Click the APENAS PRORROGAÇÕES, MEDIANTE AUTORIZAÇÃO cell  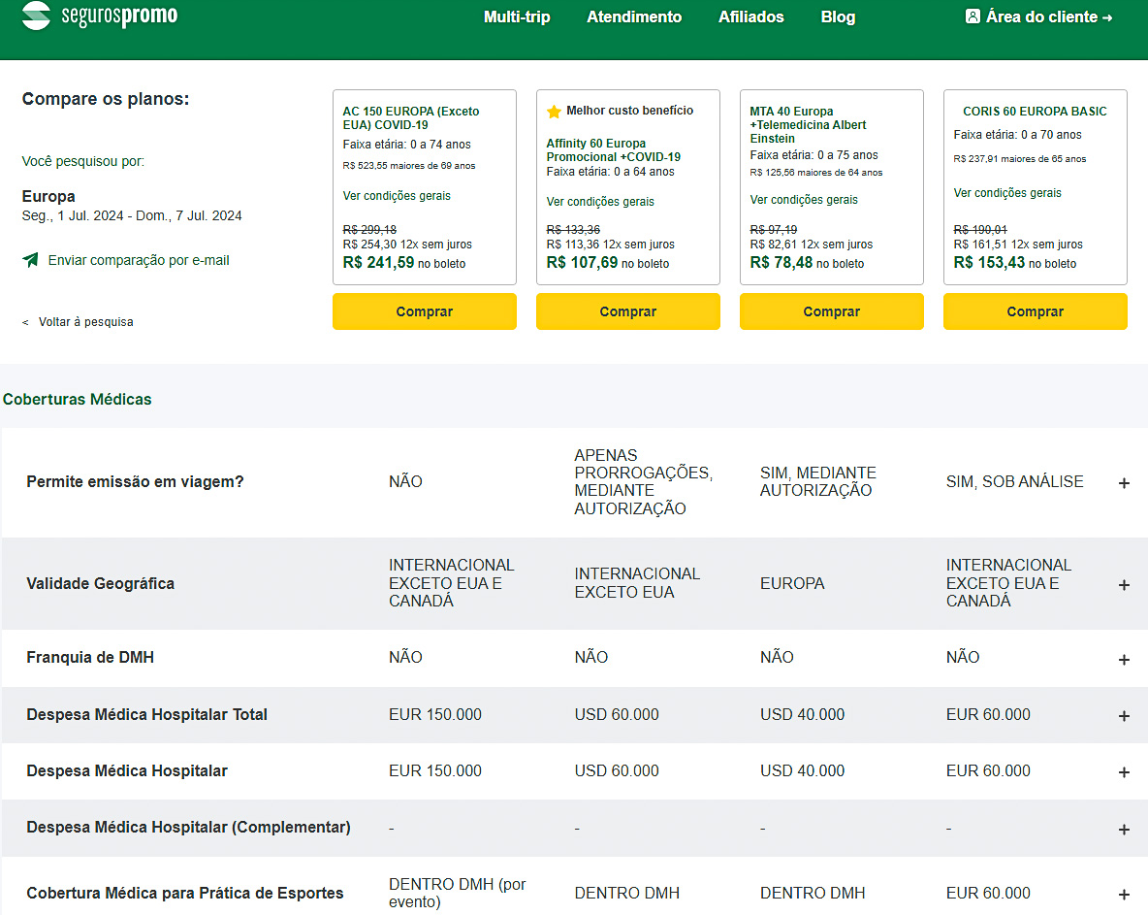(x=644, y=481)
